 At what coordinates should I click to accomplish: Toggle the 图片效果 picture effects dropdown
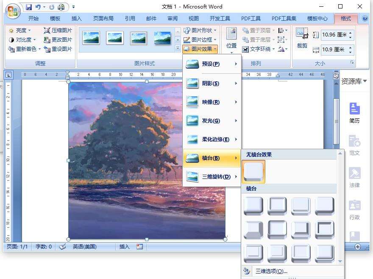[x=200, y=49]
